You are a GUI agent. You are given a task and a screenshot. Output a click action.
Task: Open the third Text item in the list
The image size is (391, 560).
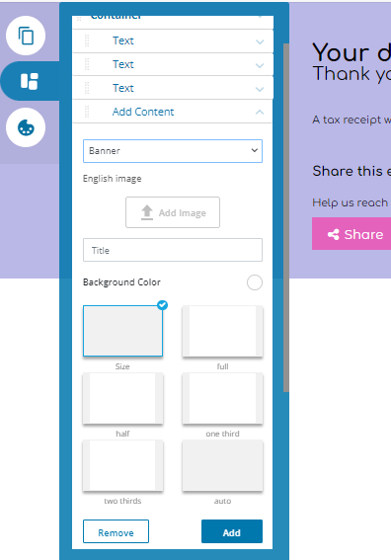coord(173,88)
